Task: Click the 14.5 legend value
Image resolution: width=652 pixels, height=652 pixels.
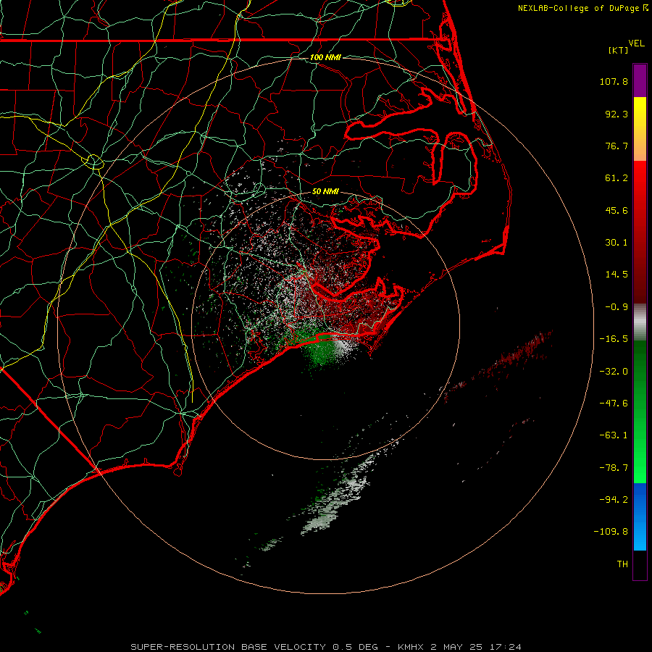Action: coord(617,275)
